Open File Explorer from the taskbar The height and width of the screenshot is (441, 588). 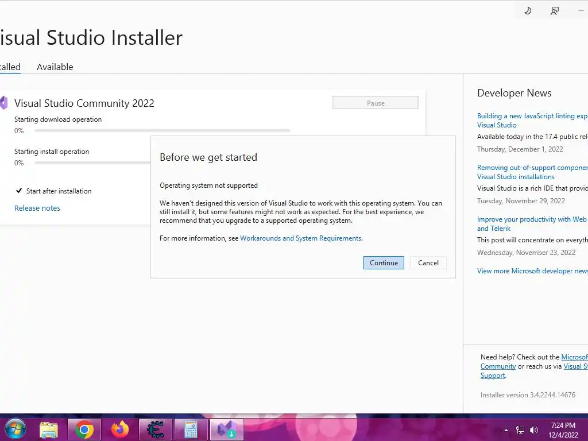coord(49,430)
